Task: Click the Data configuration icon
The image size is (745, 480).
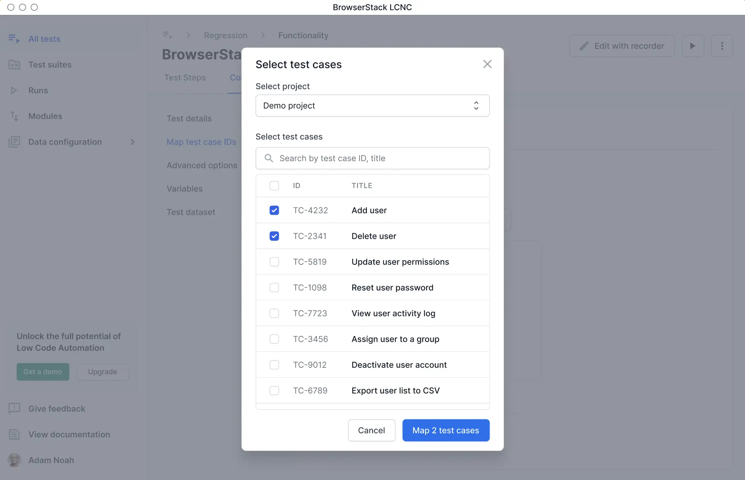Action: (14, 142)
